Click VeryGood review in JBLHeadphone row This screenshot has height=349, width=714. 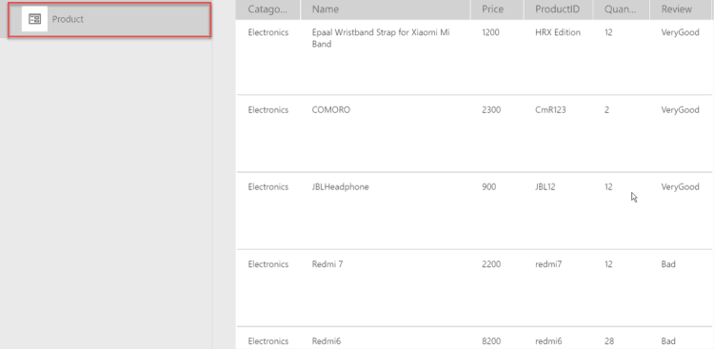tap(681, 187)
